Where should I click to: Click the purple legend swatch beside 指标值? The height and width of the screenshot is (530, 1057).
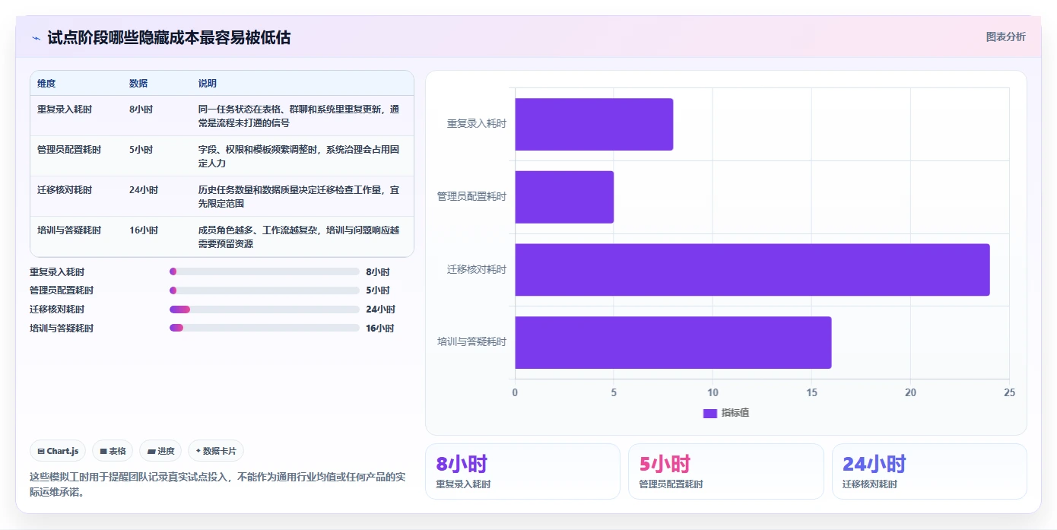(x=709, y=413)
